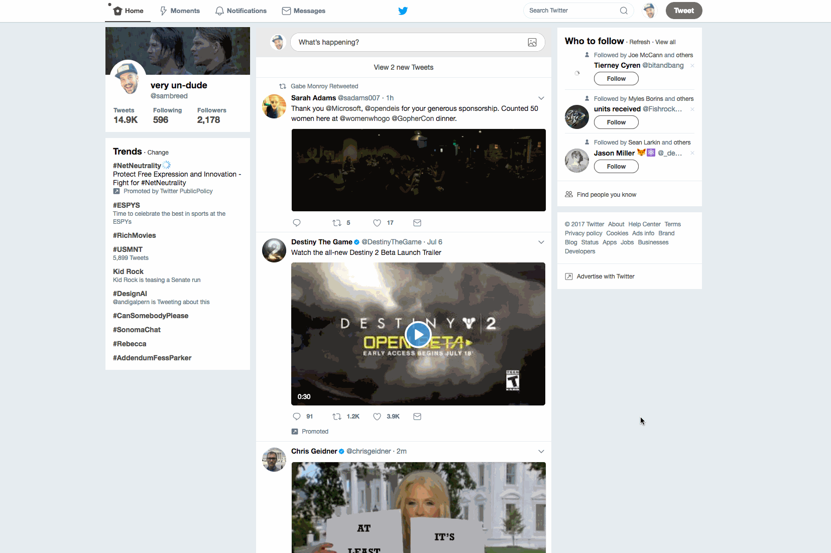The image size is (831, 553).
Task: Open the #ESPYS trending hashtag
Action: click(127, 205)
